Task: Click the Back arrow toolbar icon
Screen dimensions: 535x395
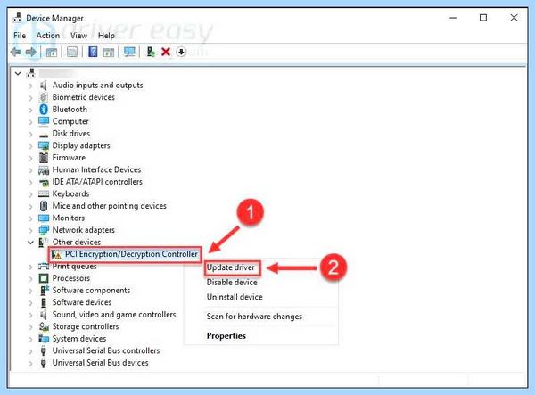Action: (x=16, y=52)
